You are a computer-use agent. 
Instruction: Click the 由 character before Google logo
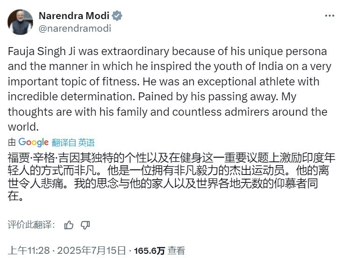(x=12, y=143)
